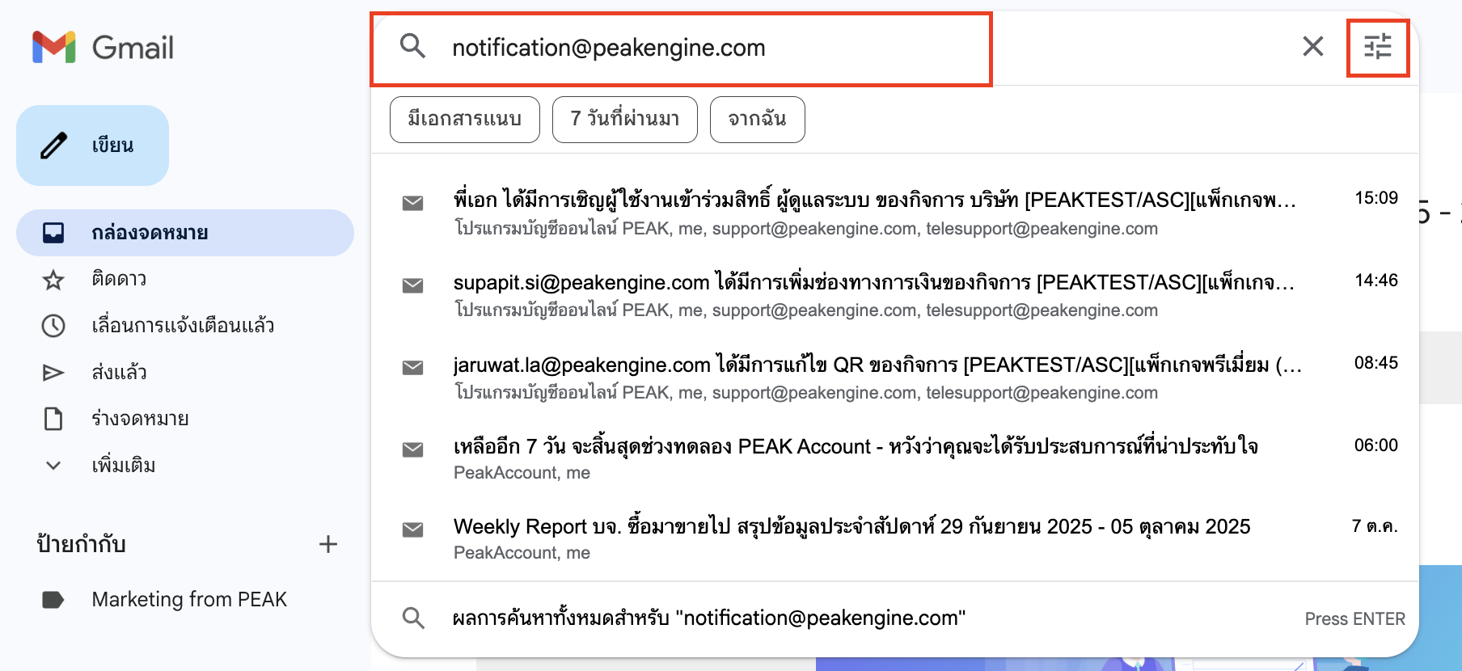Select the มีเอกสารแนบ filter chip
The image size is (1462, 671).
pyautogui.click(x=464, y=120)
